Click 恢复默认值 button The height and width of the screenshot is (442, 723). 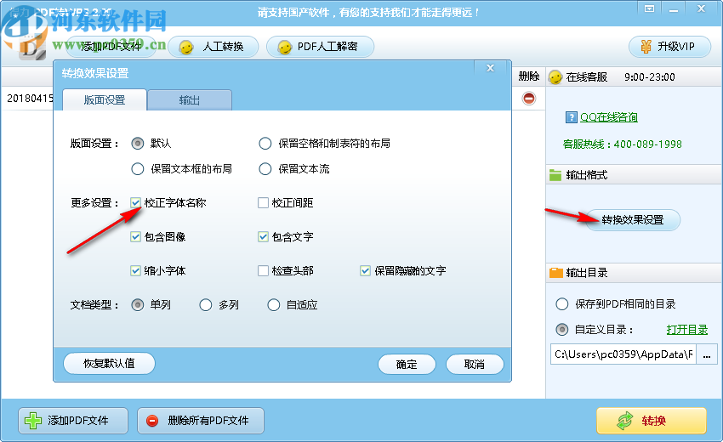click(x=109, y=363)
